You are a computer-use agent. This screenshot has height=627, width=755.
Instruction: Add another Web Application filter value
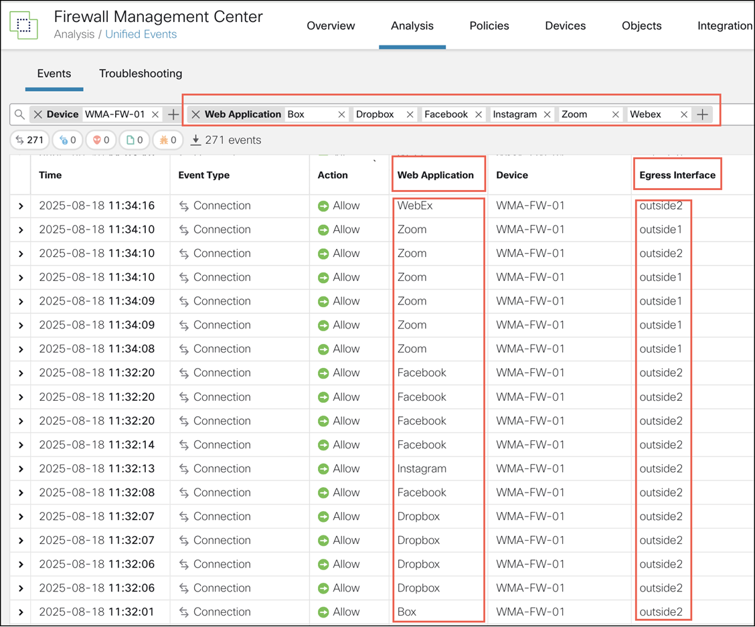tap(702, 114)
